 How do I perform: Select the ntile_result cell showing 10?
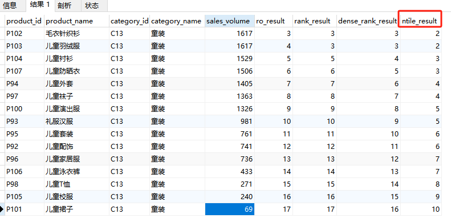[x=421, y=209]
